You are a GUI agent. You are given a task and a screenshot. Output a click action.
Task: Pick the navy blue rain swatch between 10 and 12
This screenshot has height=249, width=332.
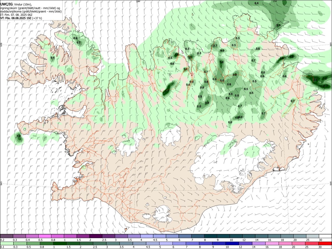[x=232, y=243]
